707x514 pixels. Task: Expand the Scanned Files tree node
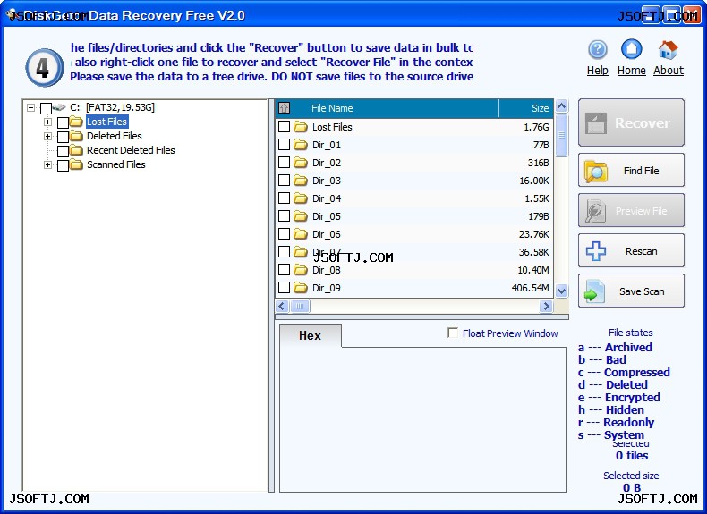point(47,164)
